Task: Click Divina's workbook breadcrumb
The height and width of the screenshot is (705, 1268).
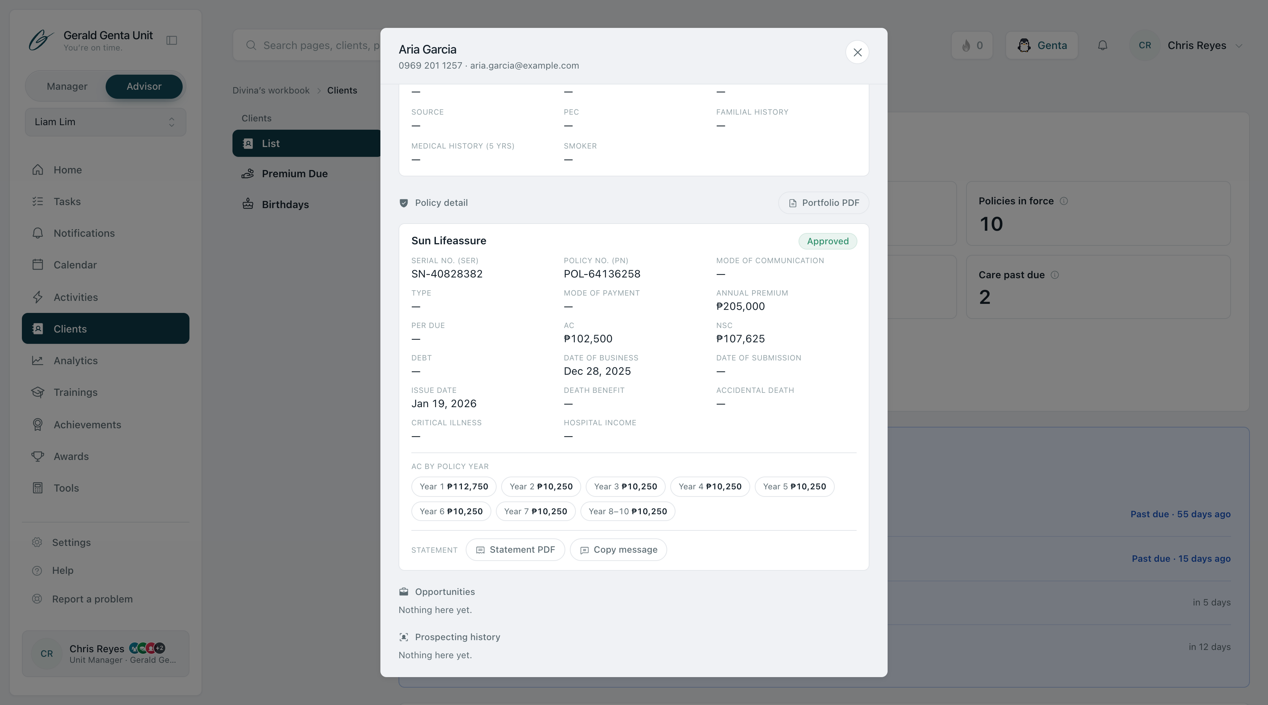Action: (x=271, y=90)
